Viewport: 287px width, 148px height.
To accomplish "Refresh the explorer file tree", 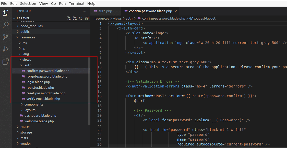I will (x=81, y=18).
